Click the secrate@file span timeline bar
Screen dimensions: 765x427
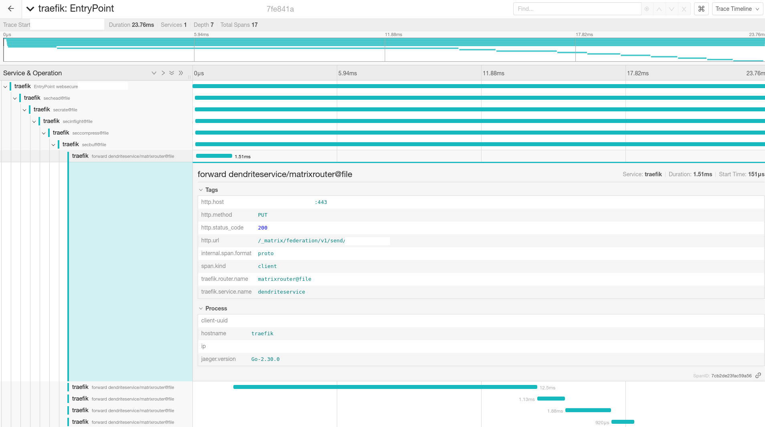tap(480, 109)
